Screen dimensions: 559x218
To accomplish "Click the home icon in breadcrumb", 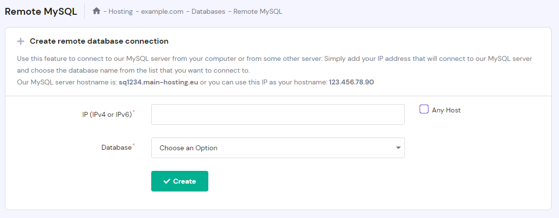I will pyautogui.click(x=97, y=11).
